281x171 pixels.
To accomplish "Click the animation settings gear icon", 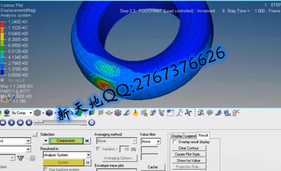I will click(92, 122).
